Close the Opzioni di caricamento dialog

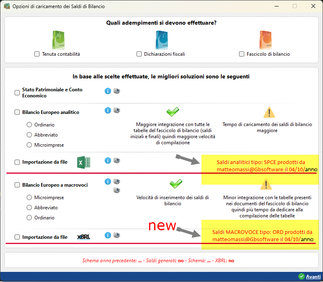[x=313, y=6]
